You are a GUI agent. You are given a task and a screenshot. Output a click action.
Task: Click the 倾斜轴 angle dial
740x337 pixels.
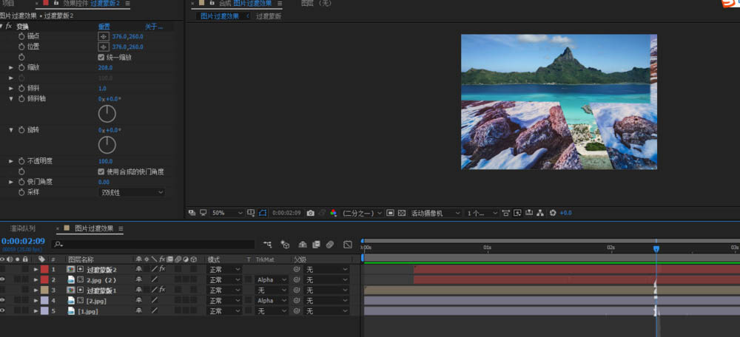tap(107, 113)
